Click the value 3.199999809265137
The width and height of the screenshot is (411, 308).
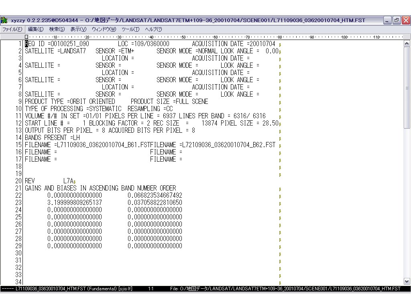[75, 203]
